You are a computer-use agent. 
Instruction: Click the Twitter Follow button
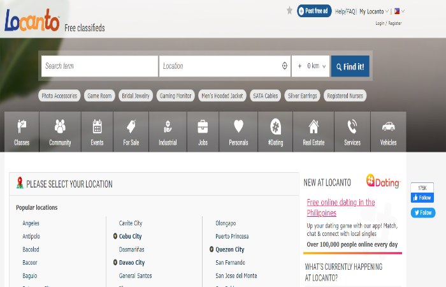(423, 212)
